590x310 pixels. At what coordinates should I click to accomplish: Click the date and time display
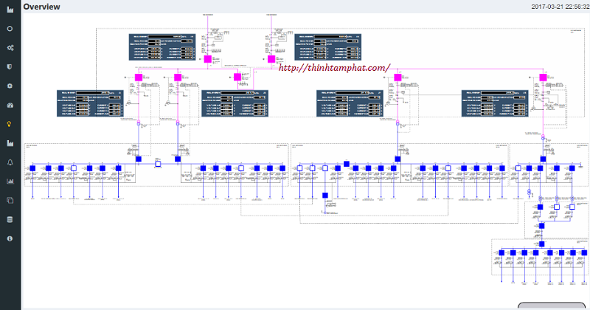[550, 7]
